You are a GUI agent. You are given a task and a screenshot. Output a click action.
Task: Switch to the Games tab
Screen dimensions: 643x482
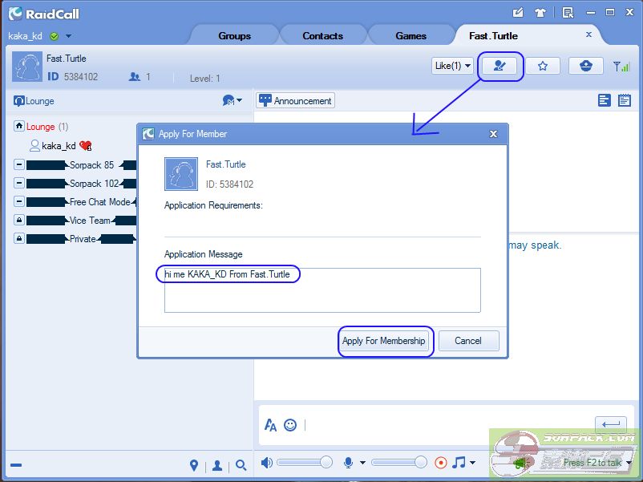point(411,35)
